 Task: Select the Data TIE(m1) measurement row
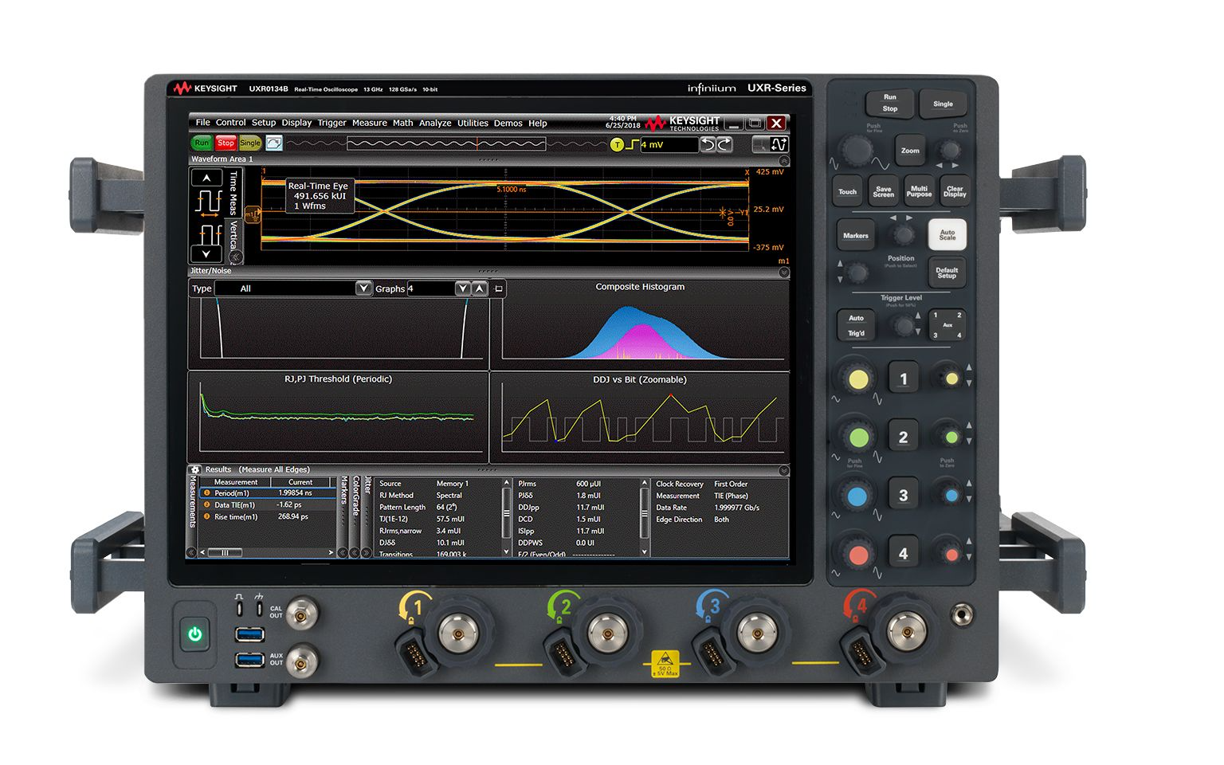235,505
